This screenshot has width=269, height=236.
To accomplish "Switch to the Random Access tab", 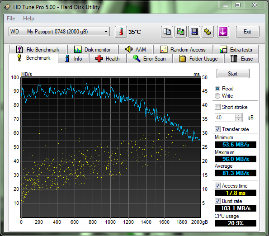I will point(183,50).
